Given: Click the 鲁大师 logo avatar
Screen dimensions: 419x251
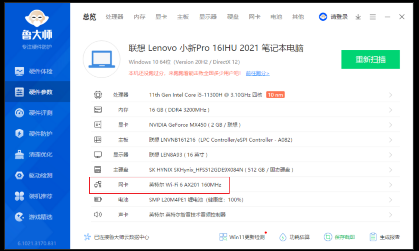Looking at the screenshot, I should point(37,19).
